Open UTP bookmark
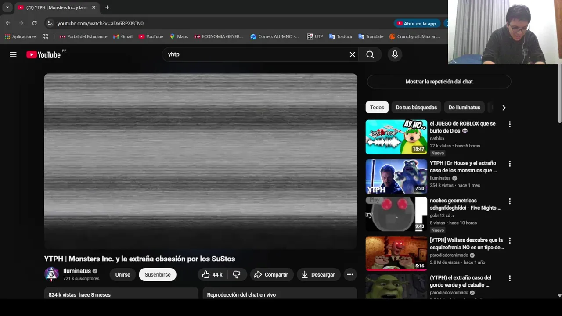Viewport: 562px width, 316px height. [x=315, y=36]
